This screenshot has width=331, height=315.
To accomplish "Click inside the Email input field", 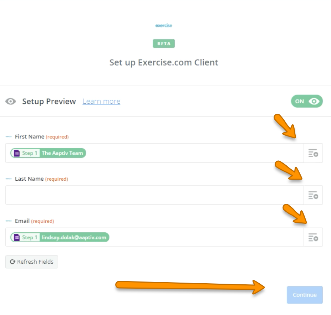I will [x=154, y=237].
